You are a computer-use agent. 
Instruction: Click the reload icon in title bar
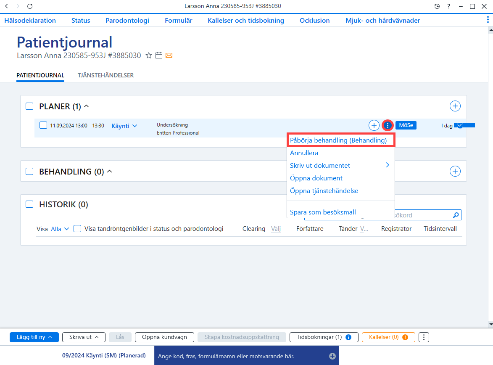point(29,6)
